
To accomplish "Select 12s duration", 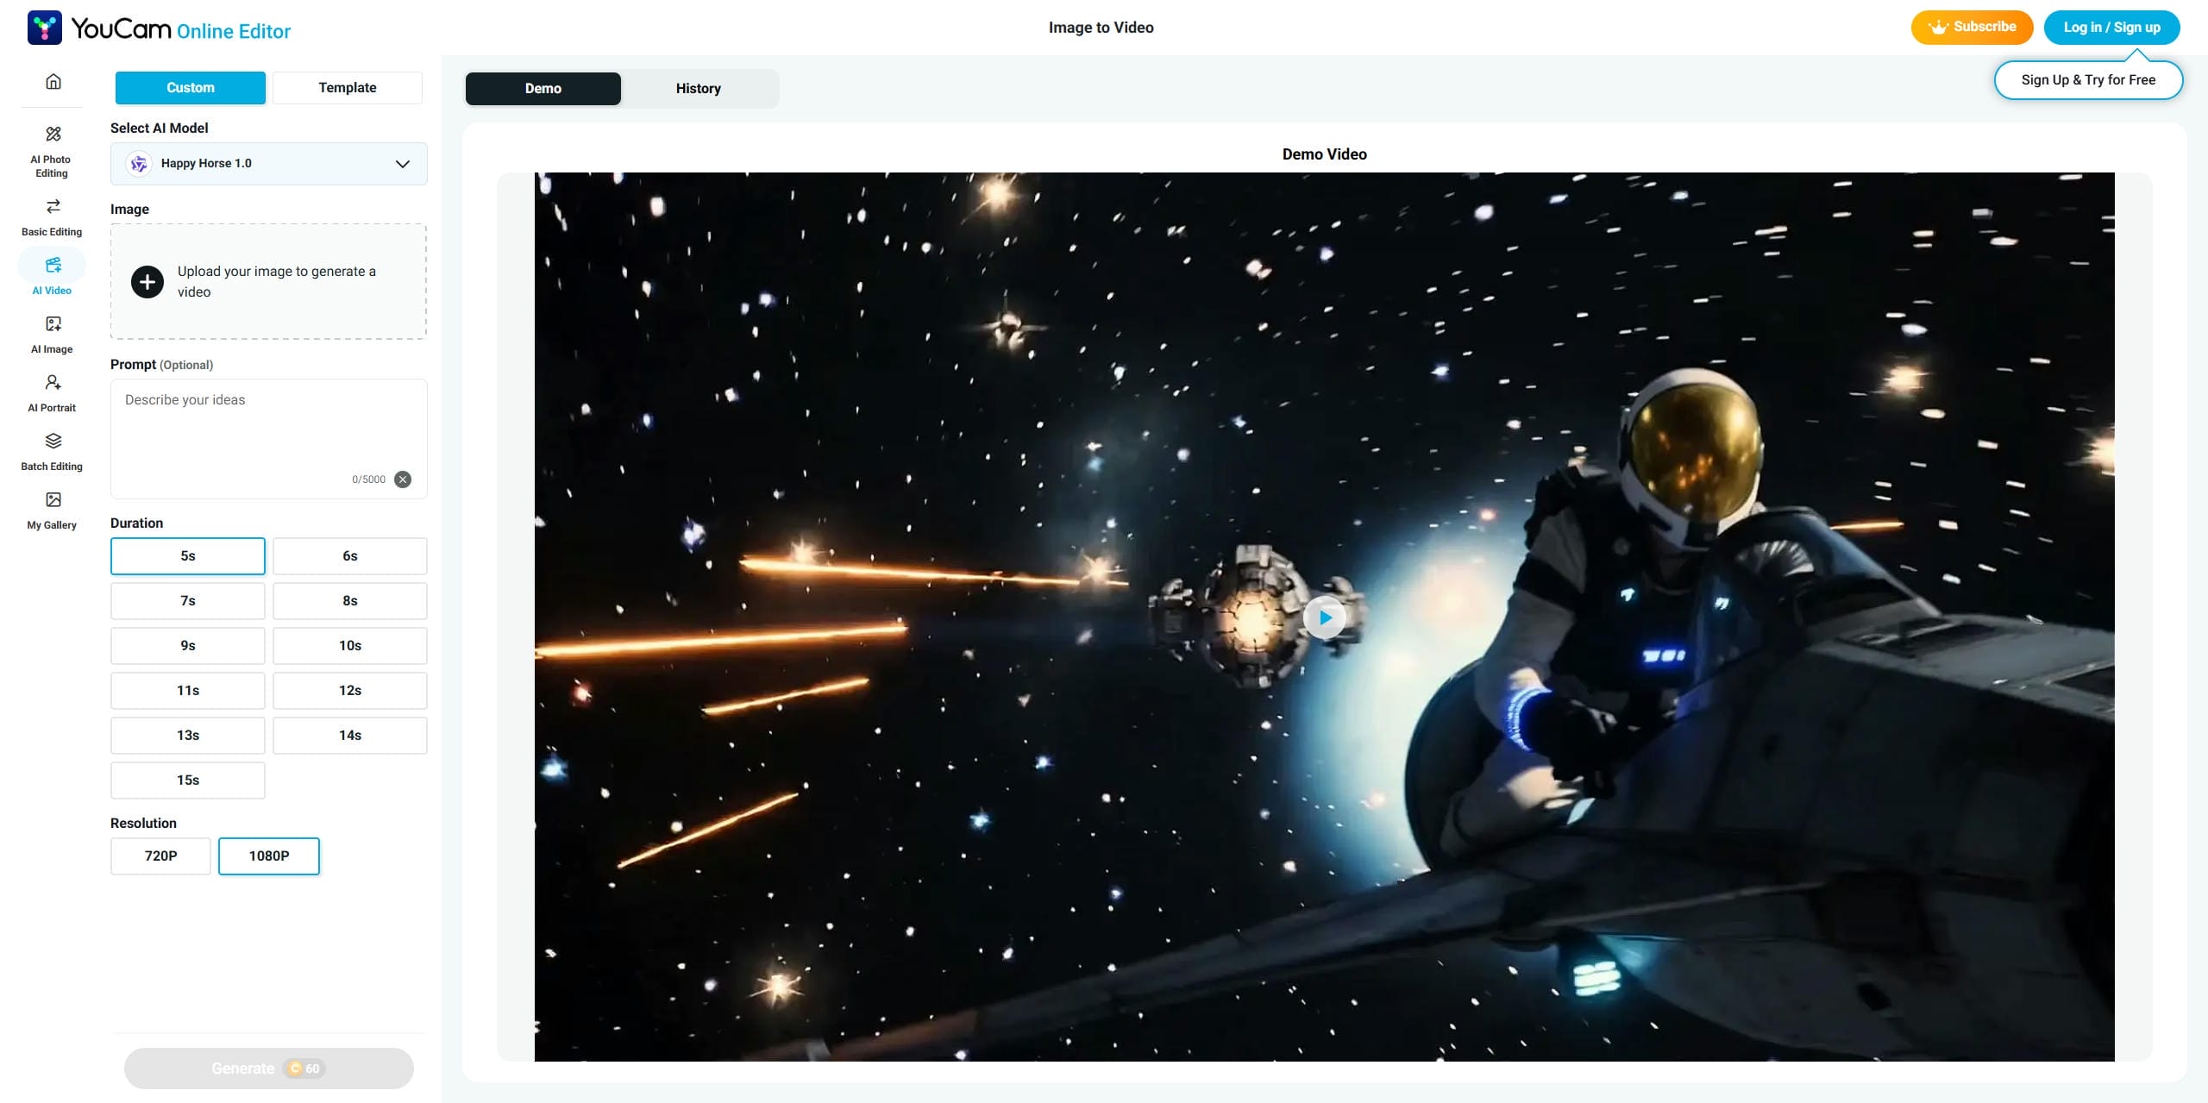I will (350, 691).
